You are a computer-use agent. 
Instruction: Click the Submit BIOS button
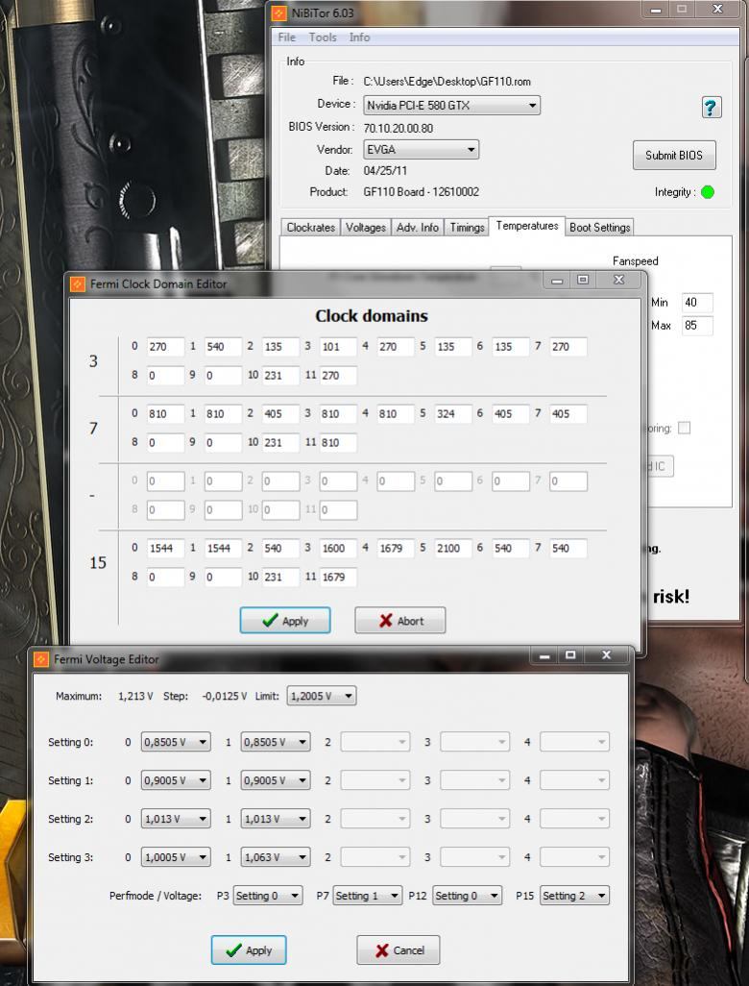673,156
